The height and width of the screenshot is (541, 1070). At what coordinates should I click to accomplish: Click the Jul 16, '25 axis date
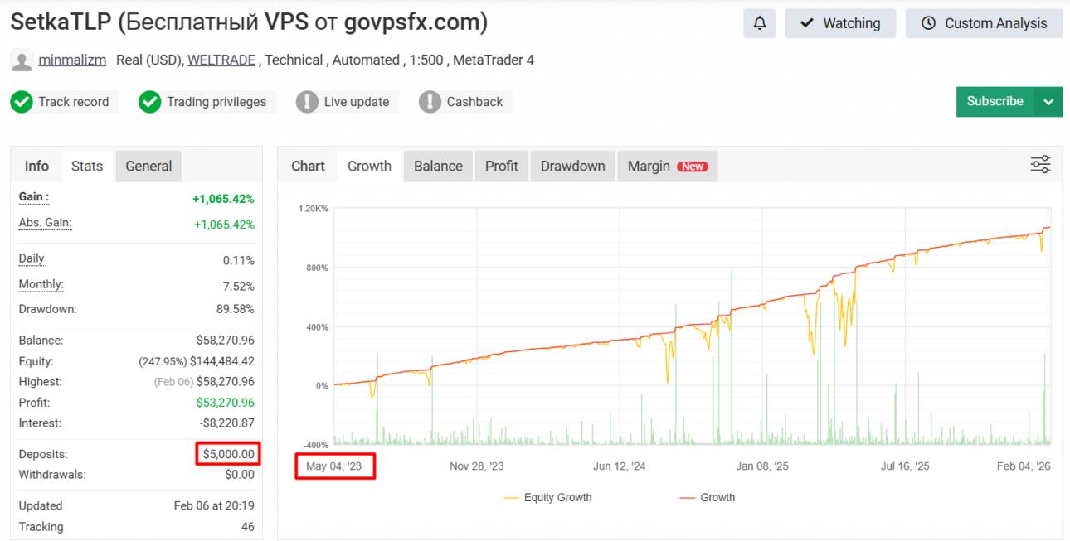(x=905, y=466)
